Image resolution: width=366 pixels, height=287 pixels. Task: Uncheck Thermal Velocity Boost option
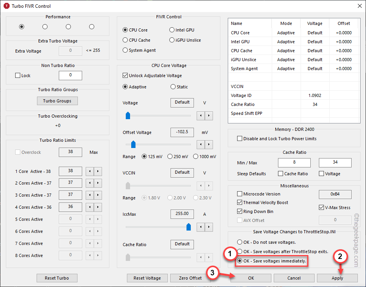(239, 202)
